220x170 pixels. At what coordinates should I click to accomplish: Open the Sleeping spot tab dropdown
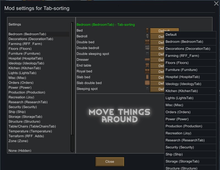click(x=157, y=89)
